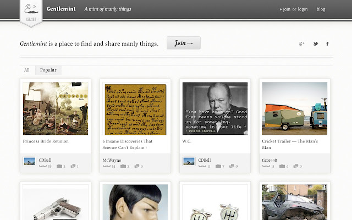Open the W.C. title link
Image resolution: width=352 pixels, height=220 pixels.
[x=187, y=141]
